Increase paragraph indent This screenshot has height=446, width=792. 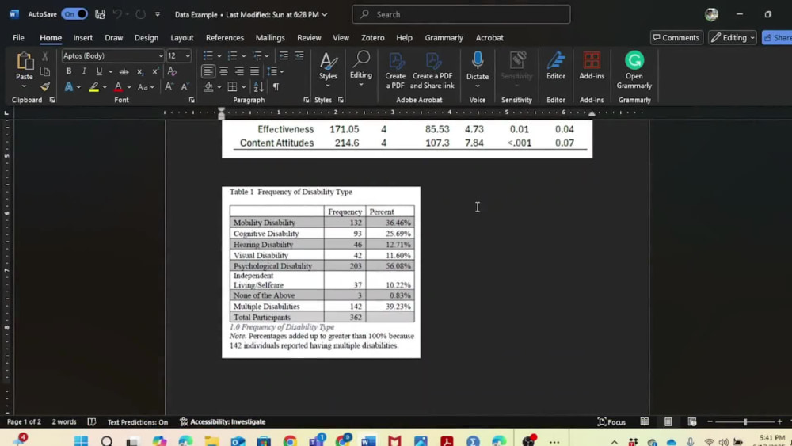tap(299, 55)
